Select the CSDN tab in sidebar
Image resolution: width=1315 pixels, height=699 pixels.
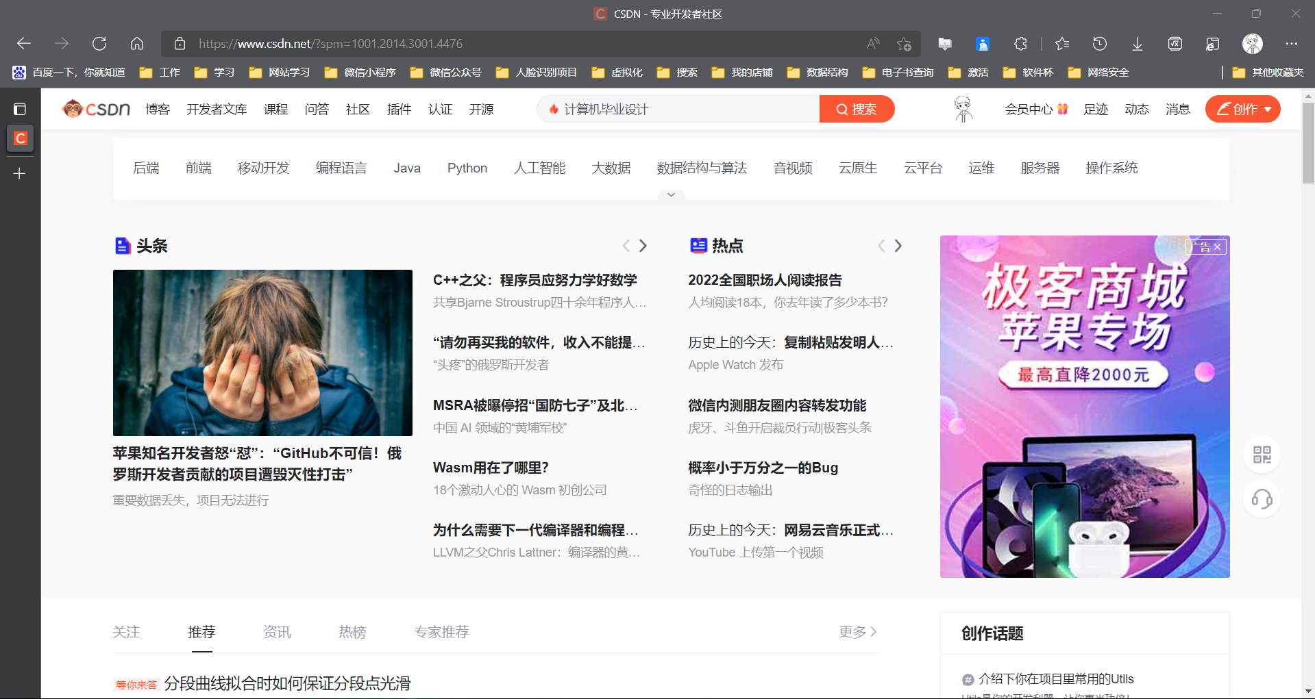pyautogui.click(x=20, y=138)
